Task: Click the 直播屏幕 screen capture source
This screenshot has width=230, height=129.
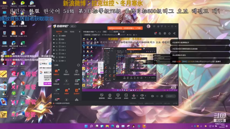Action: 102,96
